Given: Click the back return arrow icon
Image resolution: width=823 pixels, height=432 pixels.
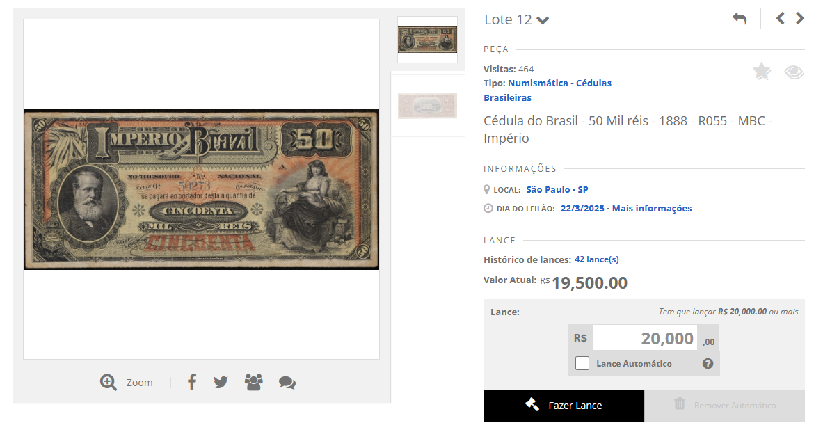Looking at the screenshot, I should point(740,19).
